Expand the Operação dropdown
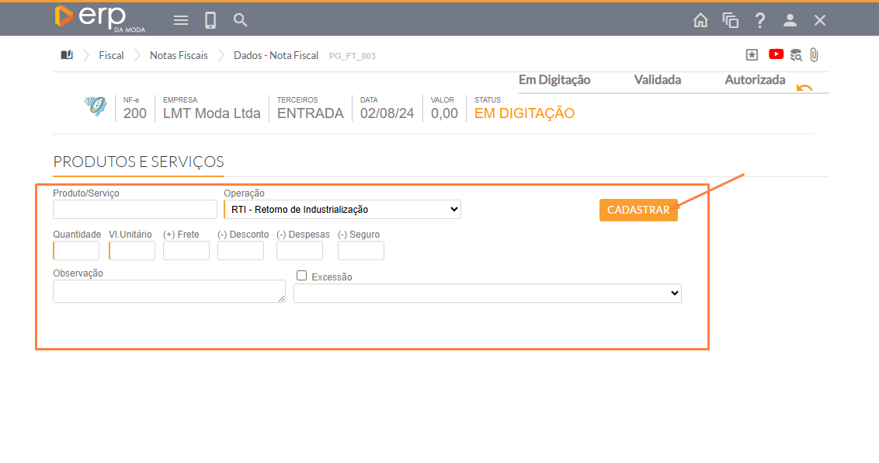 pos(342,210)
